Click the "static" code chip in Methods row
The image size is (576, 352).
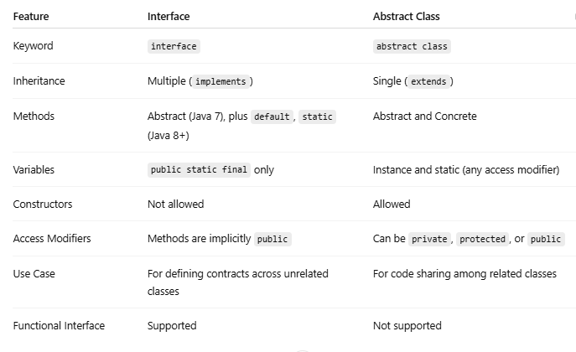(x=317, y=116)
